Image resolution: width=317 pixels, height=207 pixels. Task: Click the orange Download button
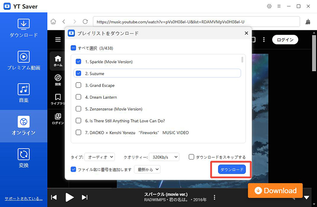click(x=275, y=190)
